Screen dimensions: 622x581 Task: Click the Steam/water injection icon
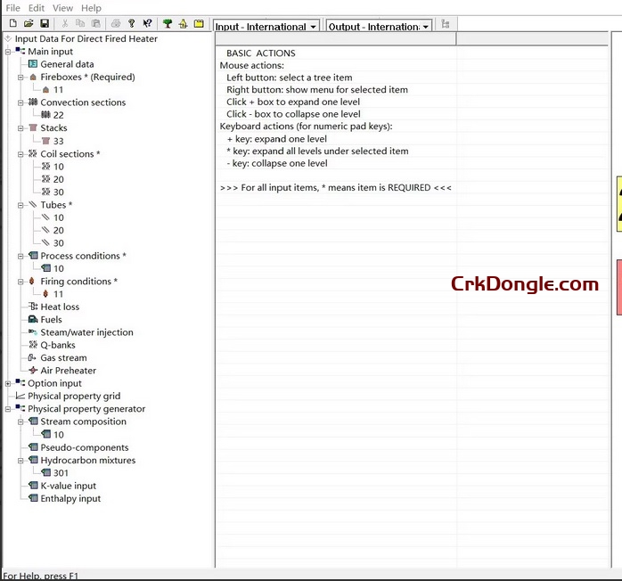(x=33, y=332)
